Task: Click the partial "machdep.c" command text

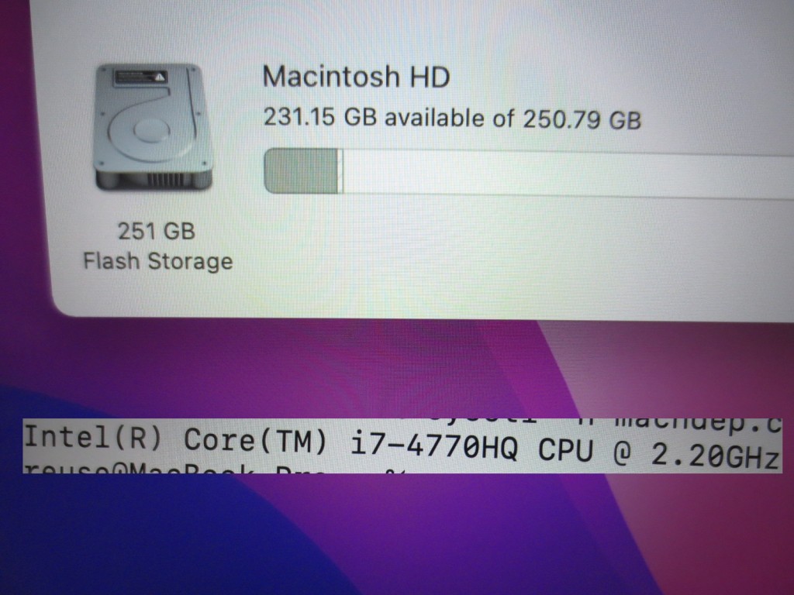Action: click(x=698, y=424)
